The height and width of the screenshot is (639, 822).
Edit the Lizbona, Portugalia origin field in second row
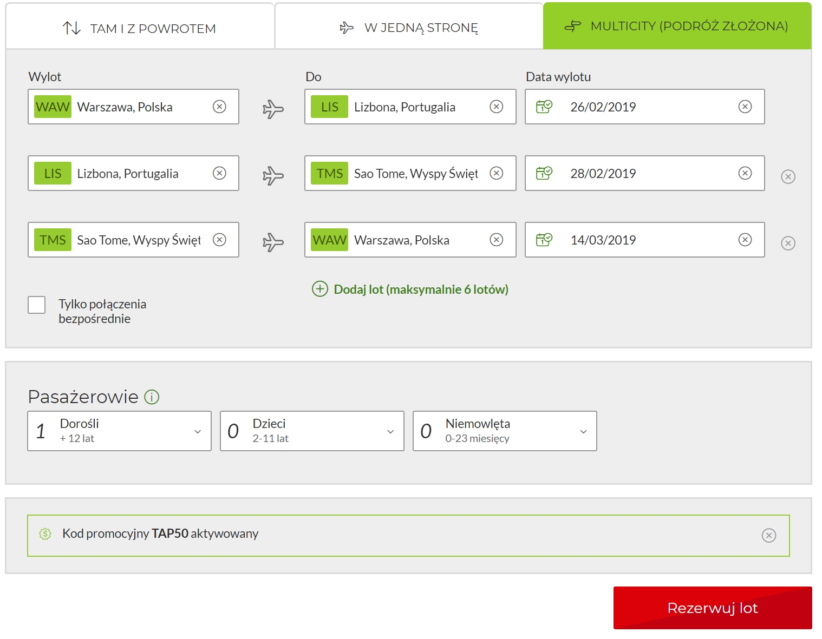(133, 173)
